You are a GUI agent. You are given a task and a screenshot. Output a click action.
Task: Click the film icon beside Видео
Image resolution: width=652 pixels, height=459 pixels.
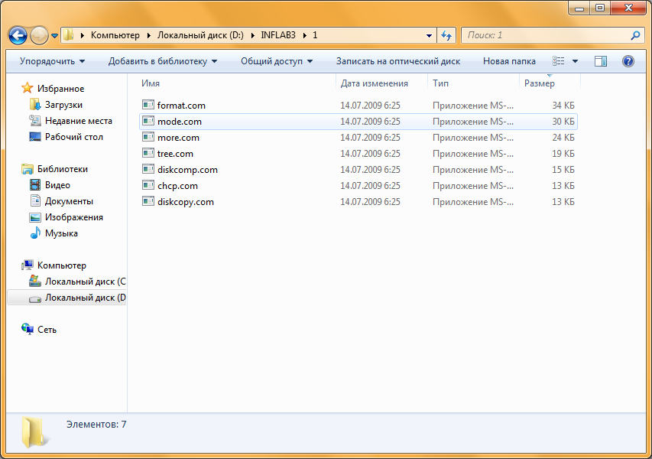tap(35, 185)
